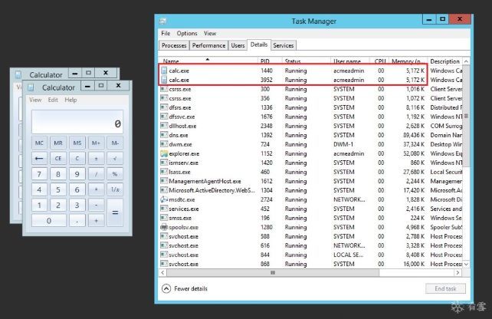Sort by the CPU column header

tap(379, 61)
